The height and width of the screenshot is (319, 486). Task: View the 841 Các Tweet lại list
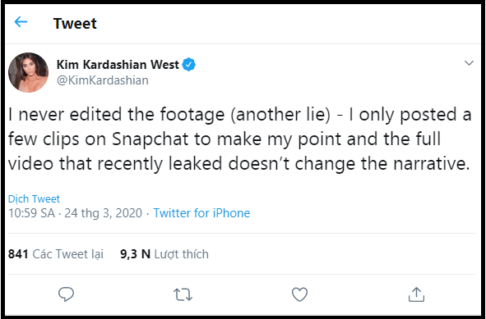click(x=56, y=254)
